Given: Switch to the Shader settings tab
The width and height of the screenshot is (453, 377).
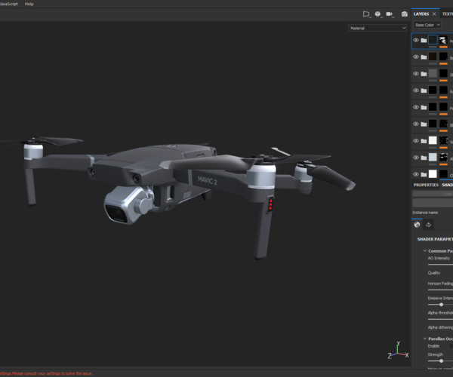Looking at the screenshot, I should click(x=447, y=185).
